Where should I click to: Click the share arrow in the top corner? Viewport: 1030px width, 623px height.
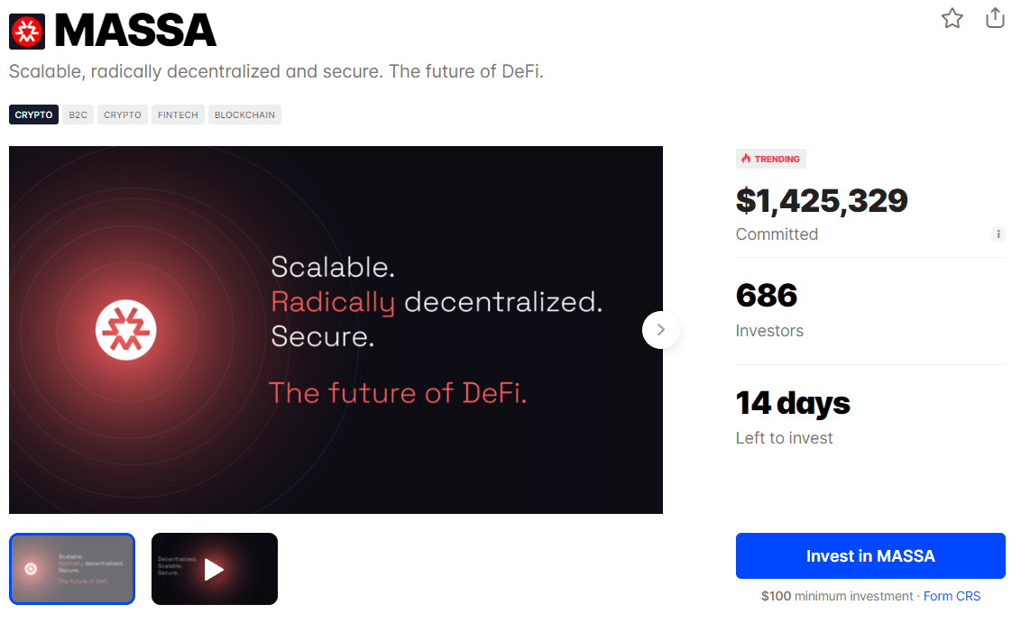pos(995,17)
